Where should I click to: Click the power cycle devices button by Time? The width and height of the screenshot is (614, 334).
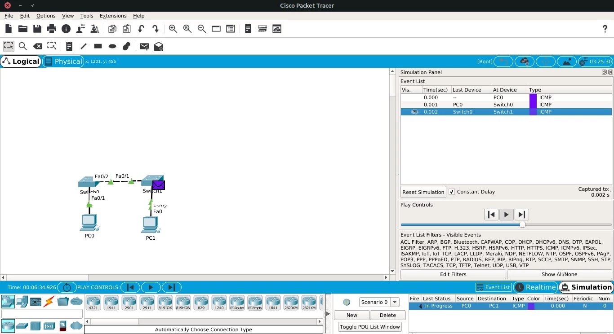click(67, 287)
